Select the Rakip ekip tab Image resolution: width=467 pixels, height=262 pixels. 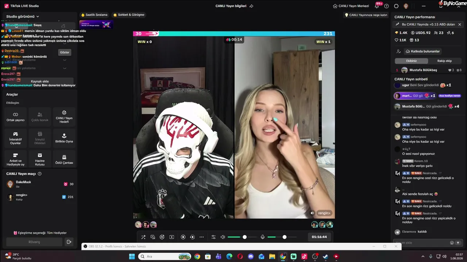point(444,61)
